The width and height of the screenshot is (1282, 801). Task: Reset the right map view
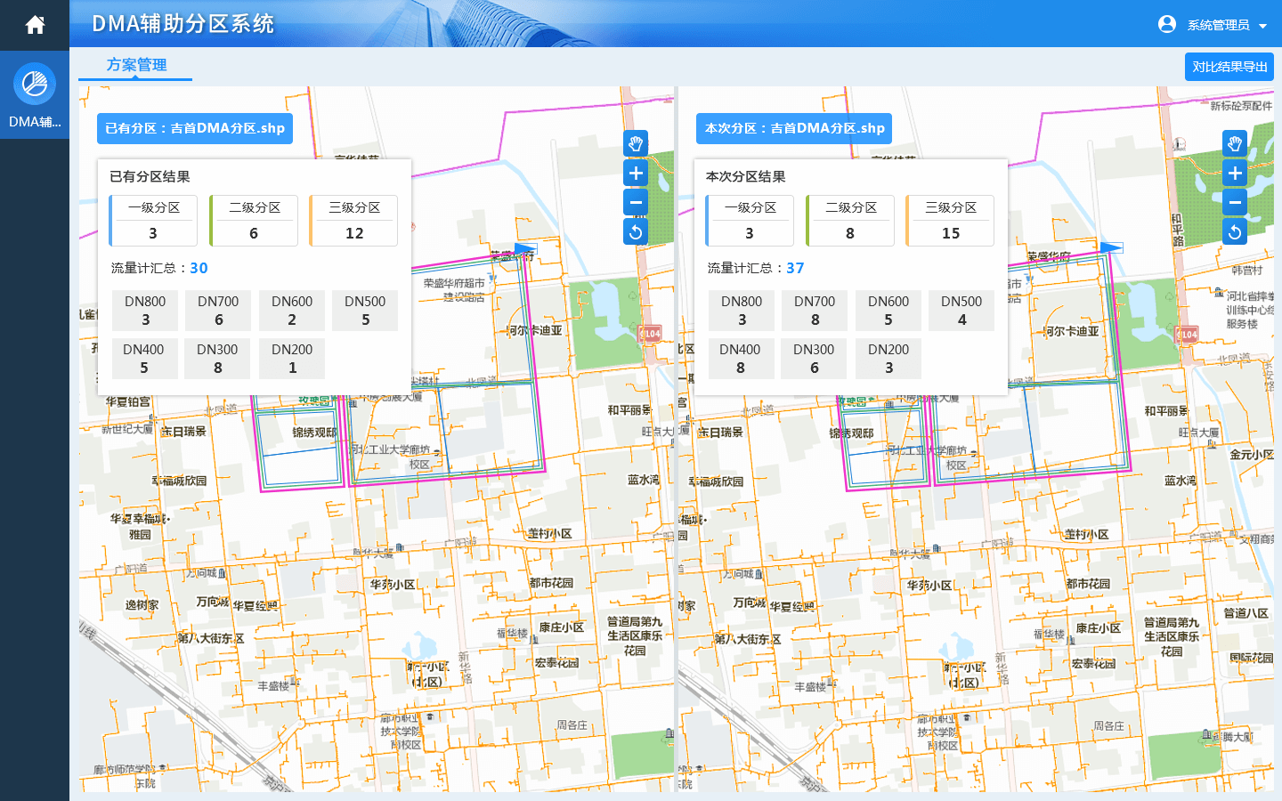click(x=1235, y=232)
